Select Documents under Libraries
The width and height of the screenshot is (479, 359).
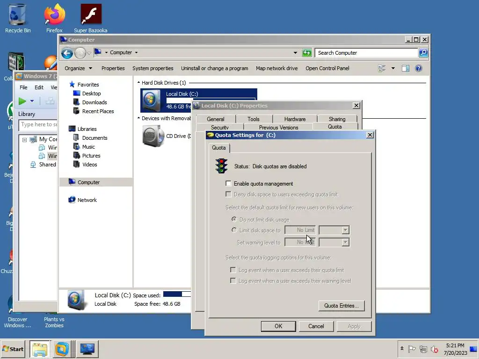point(94,138)
